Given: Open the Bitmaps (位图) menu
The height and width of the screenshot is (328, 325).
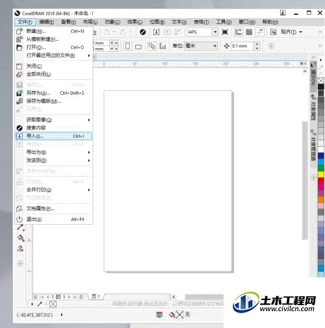Looking at the screenshot, I should pyautogui.click(x=157, y=22).
